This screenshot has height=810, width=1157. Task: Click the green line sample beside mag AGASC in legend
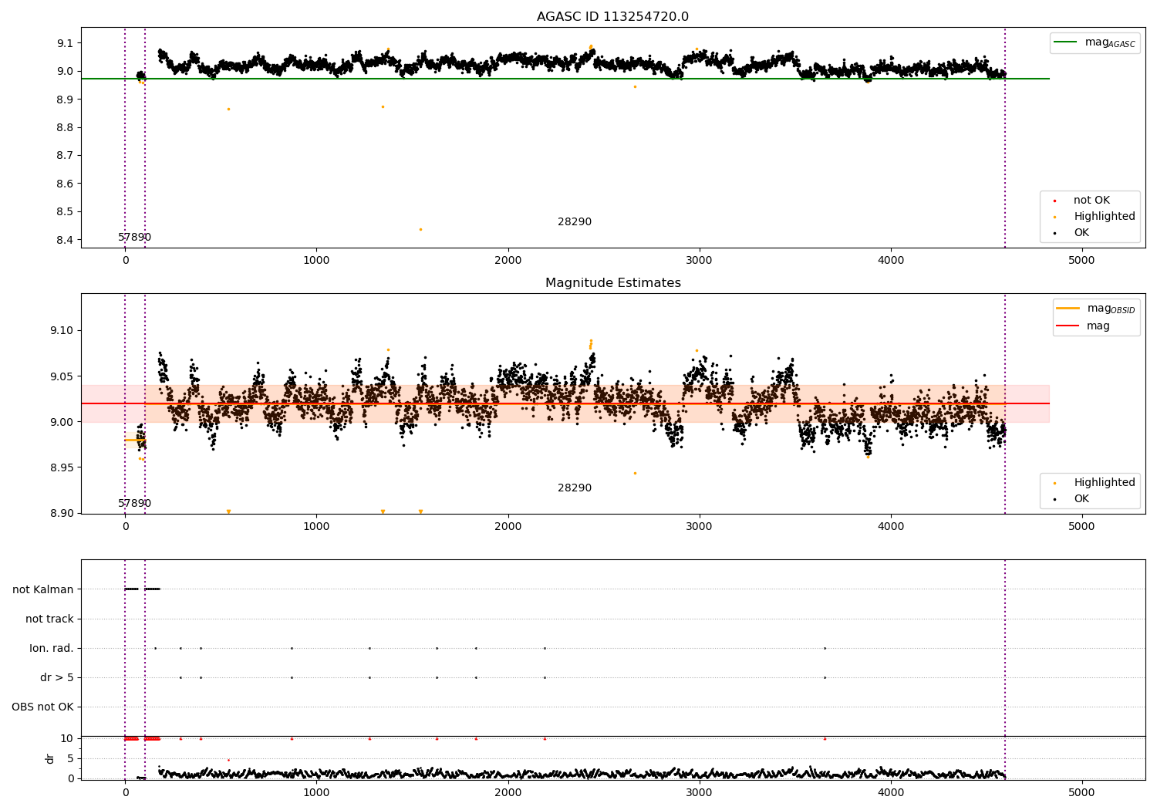[1066, 42]
